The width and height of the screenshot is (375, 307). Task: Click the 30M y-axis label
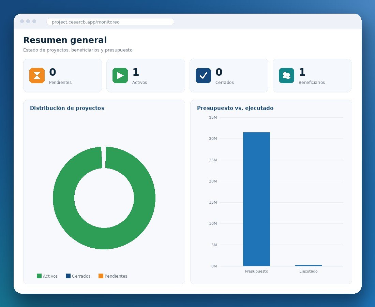(x=213, y=138)
